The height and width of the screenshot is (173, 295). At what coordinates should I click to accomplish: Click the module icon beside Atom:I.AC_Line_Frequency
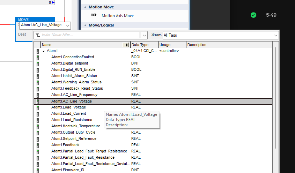pyautogui.click(x=37, y=95)
